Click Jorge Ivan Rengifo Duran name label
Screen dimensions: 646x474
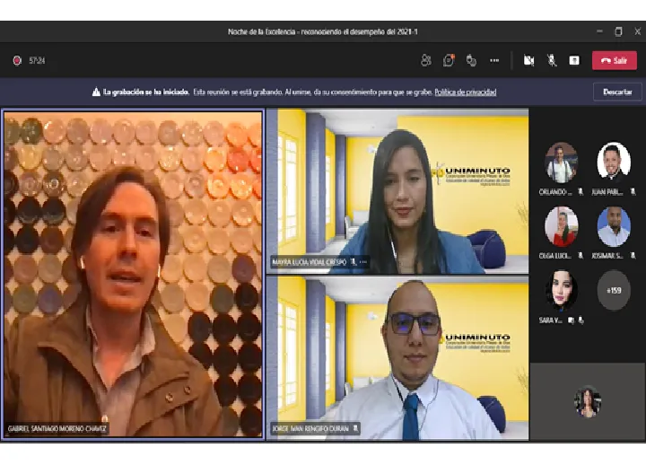click(310, 428)
